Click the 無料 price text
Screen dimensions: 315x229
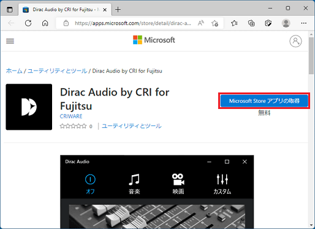(264, 113)
